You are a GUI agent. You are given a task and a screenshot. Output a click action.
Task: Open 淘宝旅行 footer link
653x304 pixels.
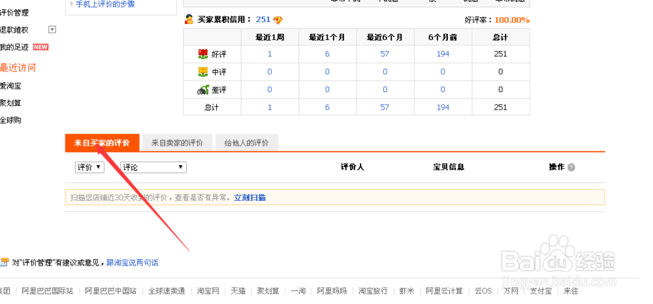[x=373, y=291]
